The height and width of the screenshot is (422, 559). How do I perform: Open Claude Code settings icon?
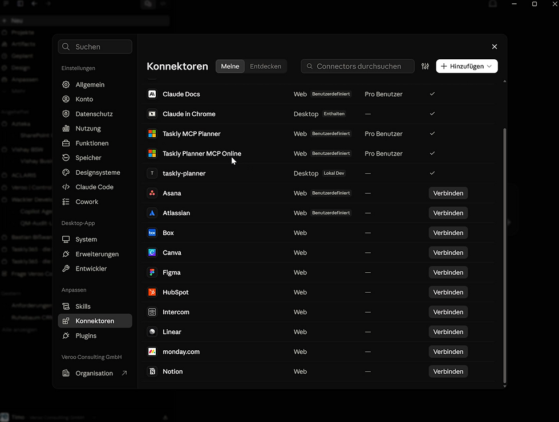tap(66, 187)
